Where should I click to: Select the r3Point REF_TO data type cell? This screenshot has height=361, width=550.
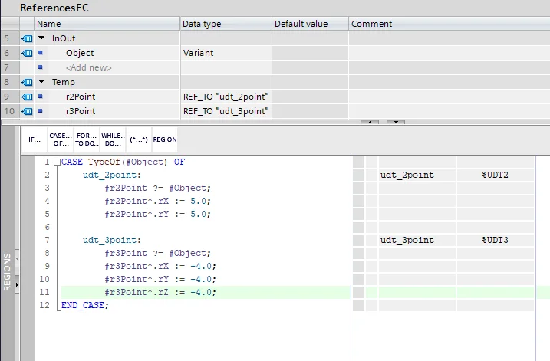pos(226,111)
